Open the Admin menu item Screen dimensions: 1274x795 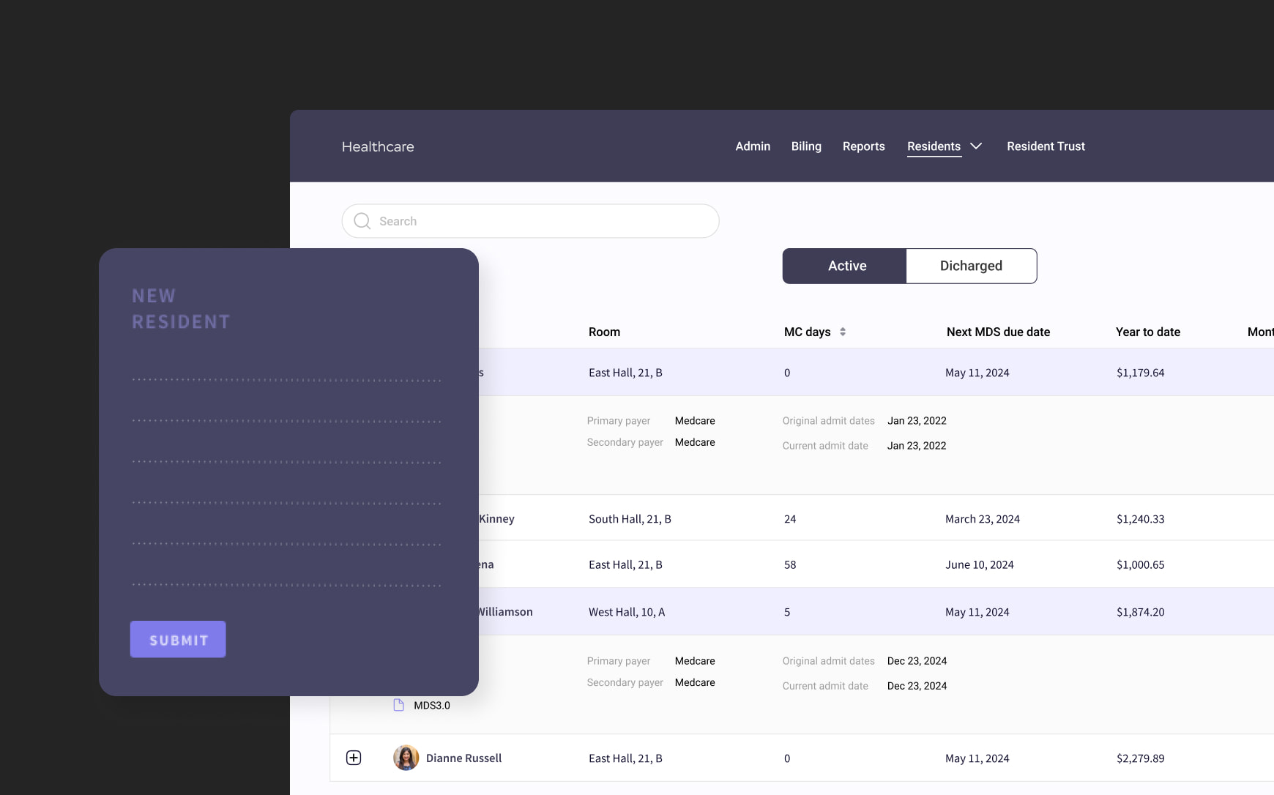coord(753,146)
